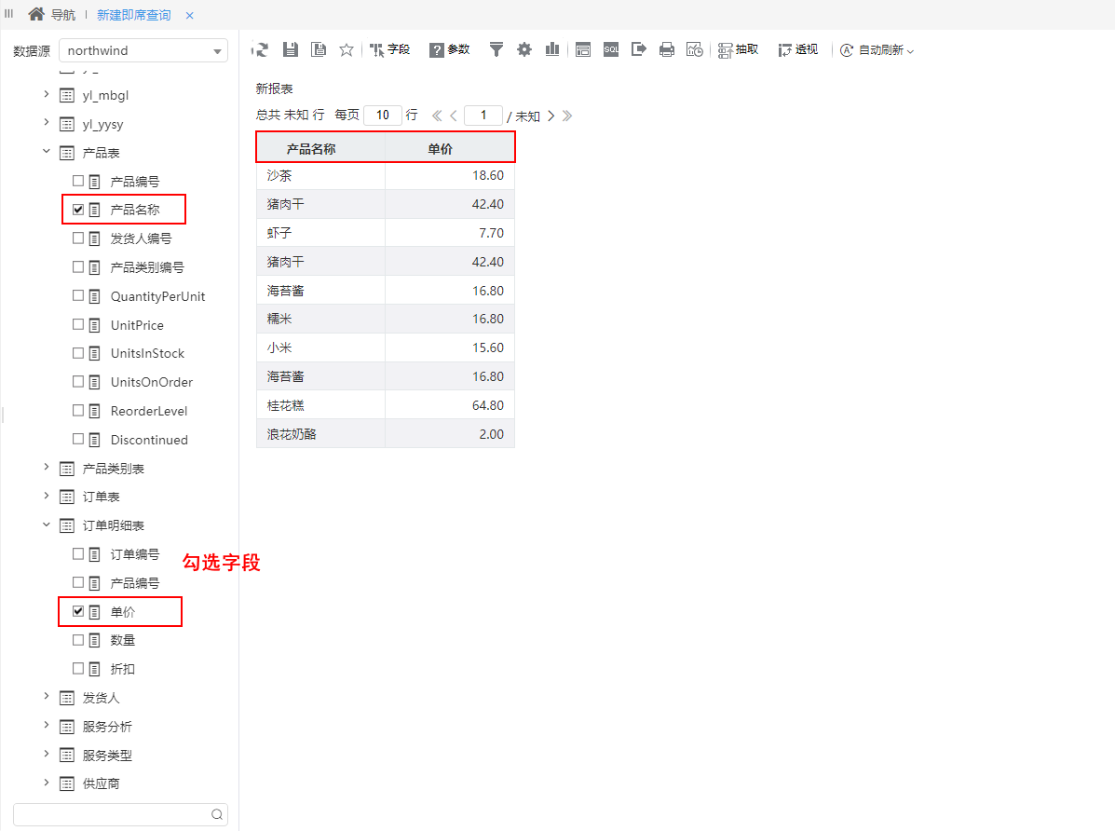This screenshot has width=1115, height=831.
Task: Click the 抽取 extract button
Action: click(738, 49)
